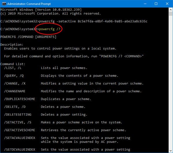Maximize the Command Prompt window

tap(156, 4)
